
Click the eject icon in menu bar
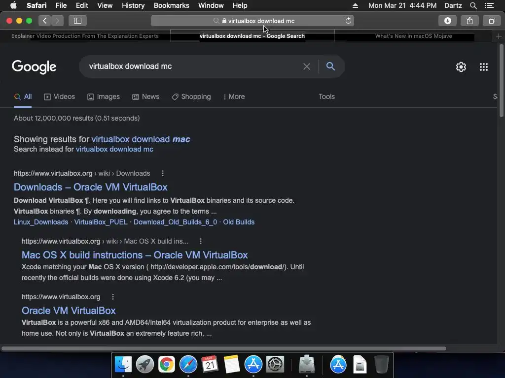click(355, 5)
